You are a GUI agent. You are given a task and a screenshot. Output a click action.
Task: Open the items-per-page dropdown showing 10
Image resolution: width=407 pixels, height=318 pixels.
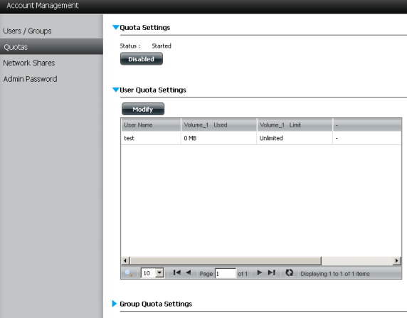(x=160, y=273)
